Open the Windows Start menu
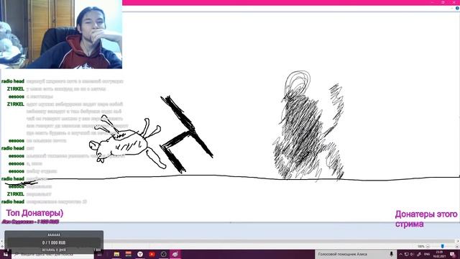Image resolution: width=460 pixels, height=259 pixels. (x=6, y=255)
